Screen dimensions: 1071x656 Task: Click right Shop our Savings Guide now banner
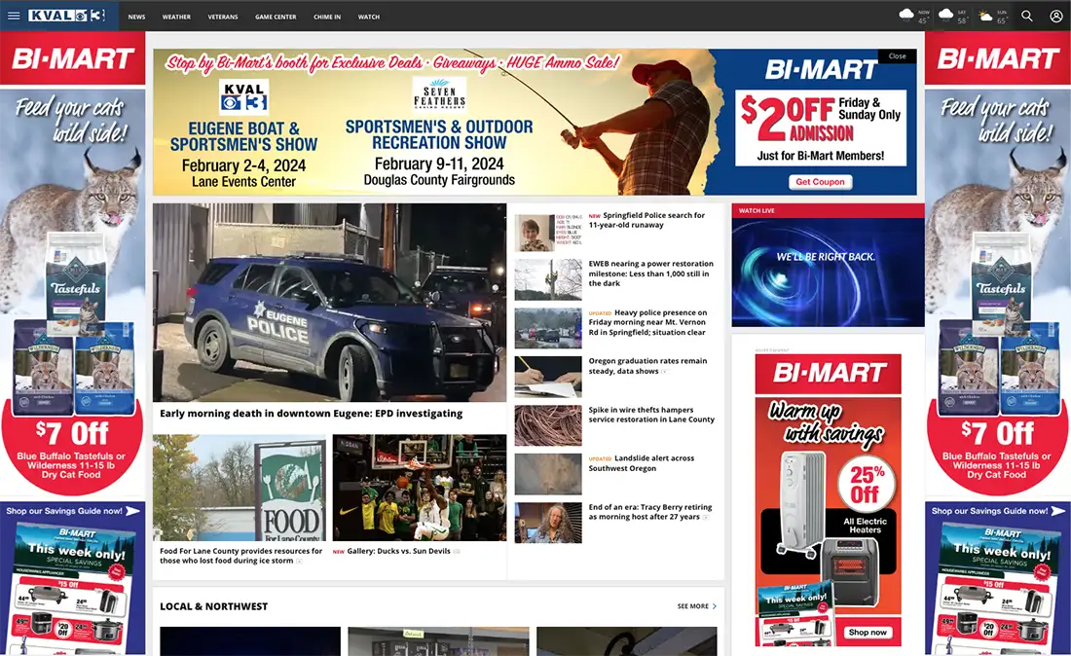998,511
